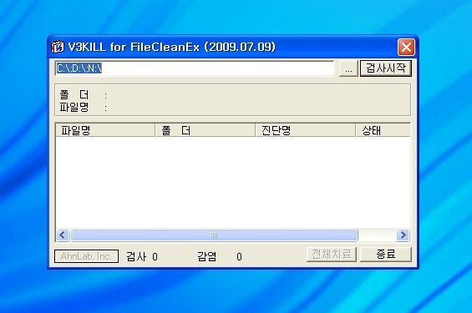Click the AhnLab, Inc. button

(x=86, y=256)
